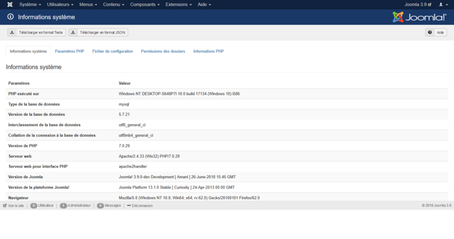
Task: Click the utf8_general_ci value
Action: 132,125
